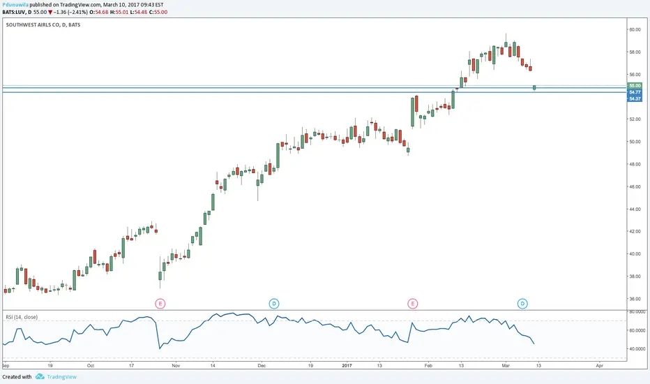Click the SOUTHWEST AIRLS CO, D, BATS title
Image resolution: width=650 pixels, height=384 pixels.
tap(43, 25)
